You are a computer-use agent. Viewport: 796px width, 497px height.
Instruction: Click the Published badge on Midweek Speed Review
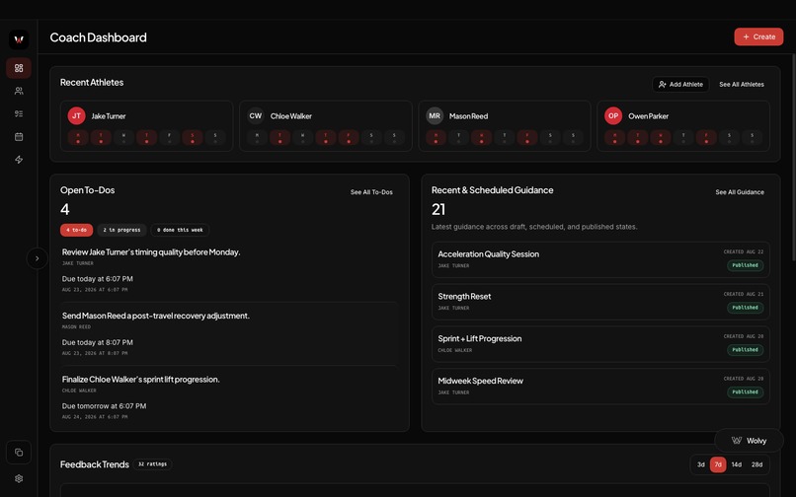coord(745,391)
